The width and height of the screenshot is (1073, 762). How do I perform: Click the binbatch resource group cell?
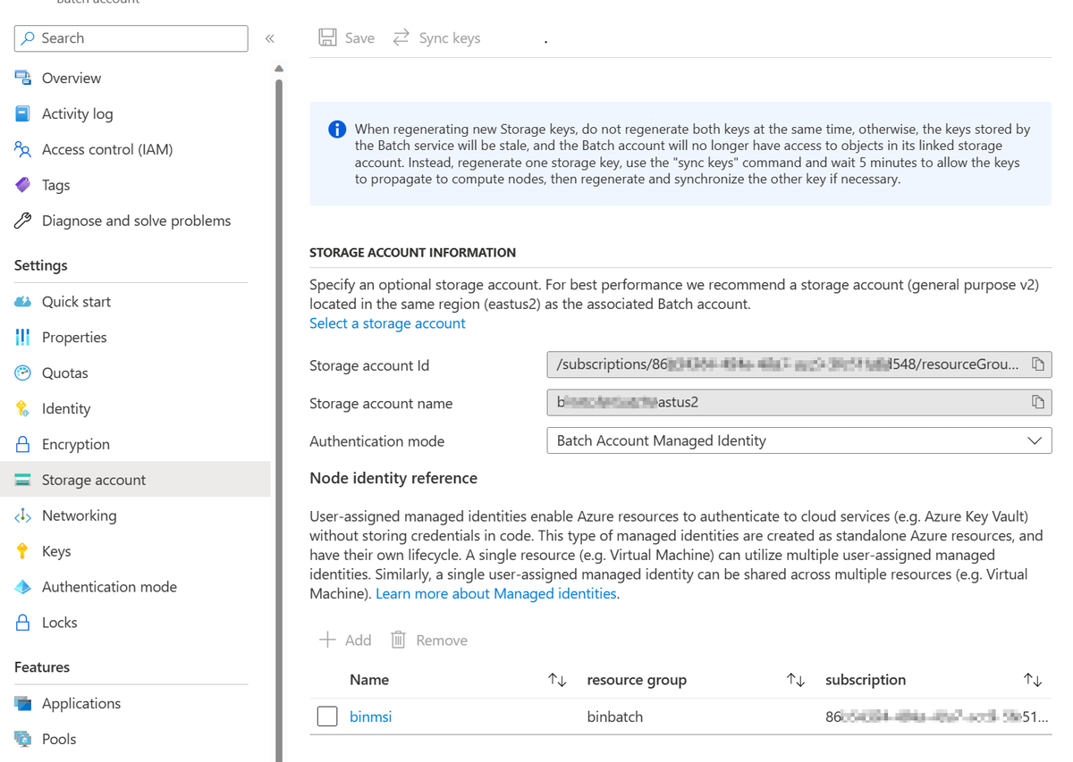click(614, 716)
